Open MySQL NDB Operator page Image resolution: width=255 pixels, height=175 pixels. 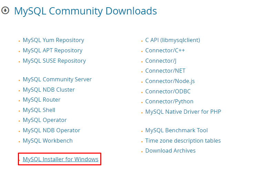pyautogui.click(x=51, y=130)
